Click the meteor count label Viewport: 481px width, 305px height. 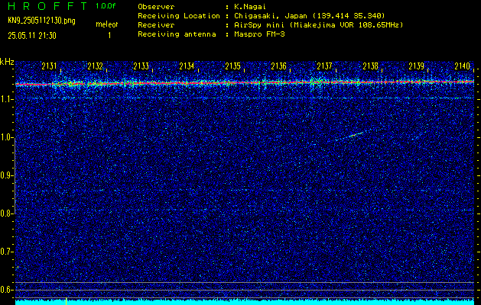click(107, 24)
